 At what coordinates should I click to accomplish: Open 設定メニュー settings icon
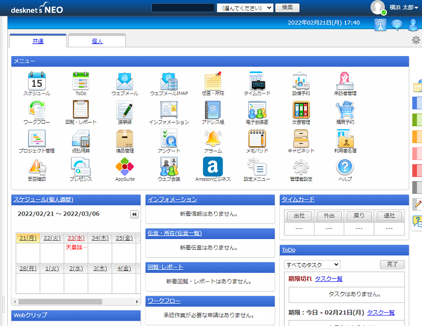click(257, 167)
